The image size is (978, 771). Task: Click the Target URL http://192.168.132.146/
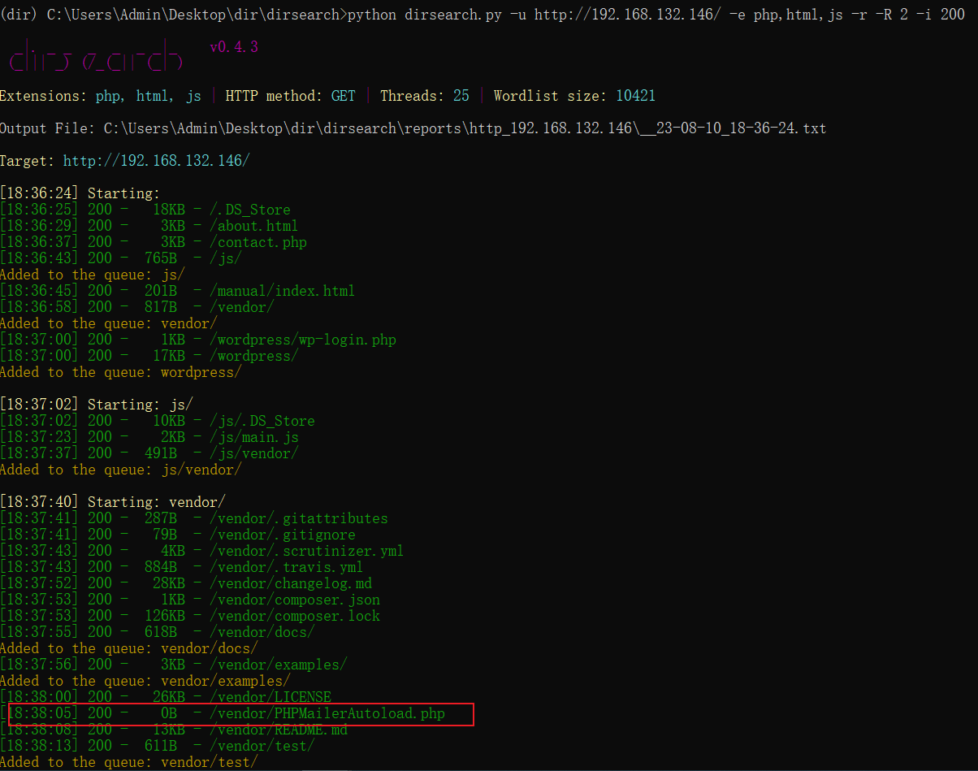click(x=156, y=161)
